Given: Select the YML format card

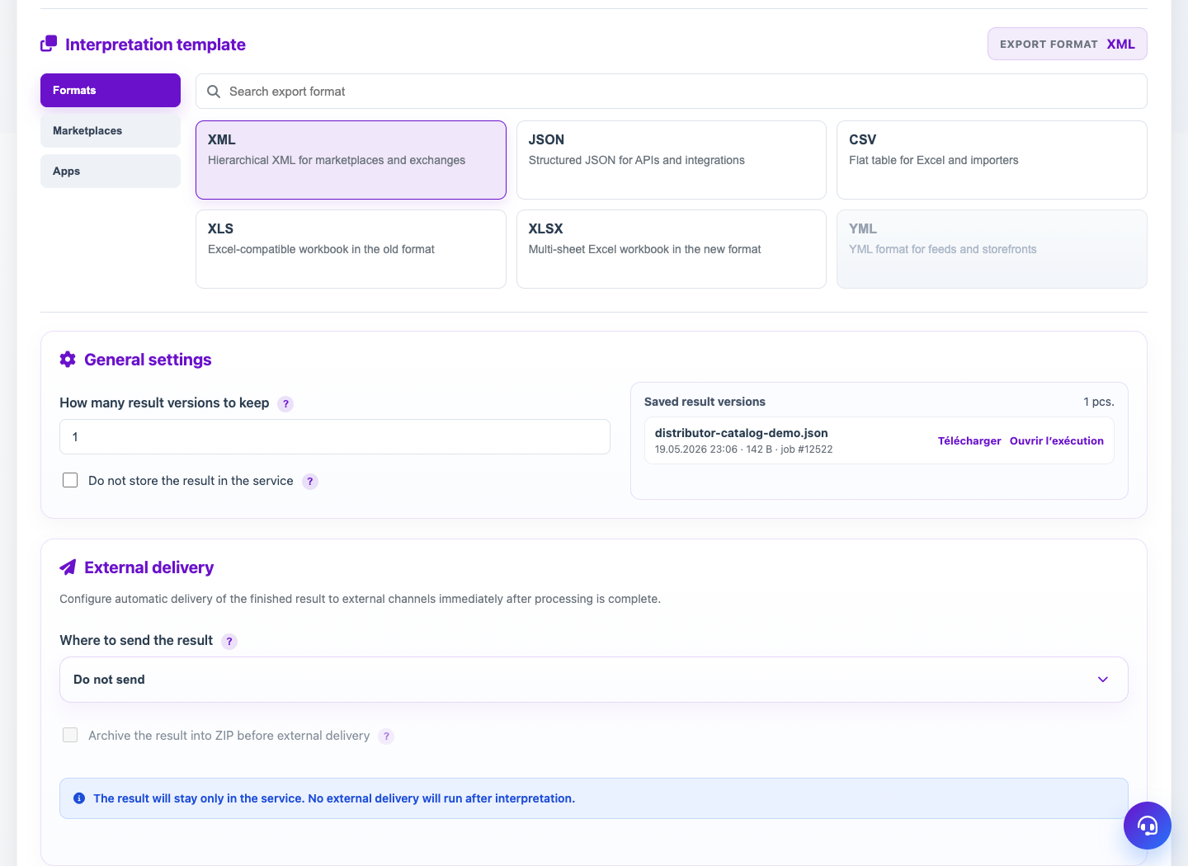Looking at the screenshot, I should pyautogui.click(x=992, y=249).
